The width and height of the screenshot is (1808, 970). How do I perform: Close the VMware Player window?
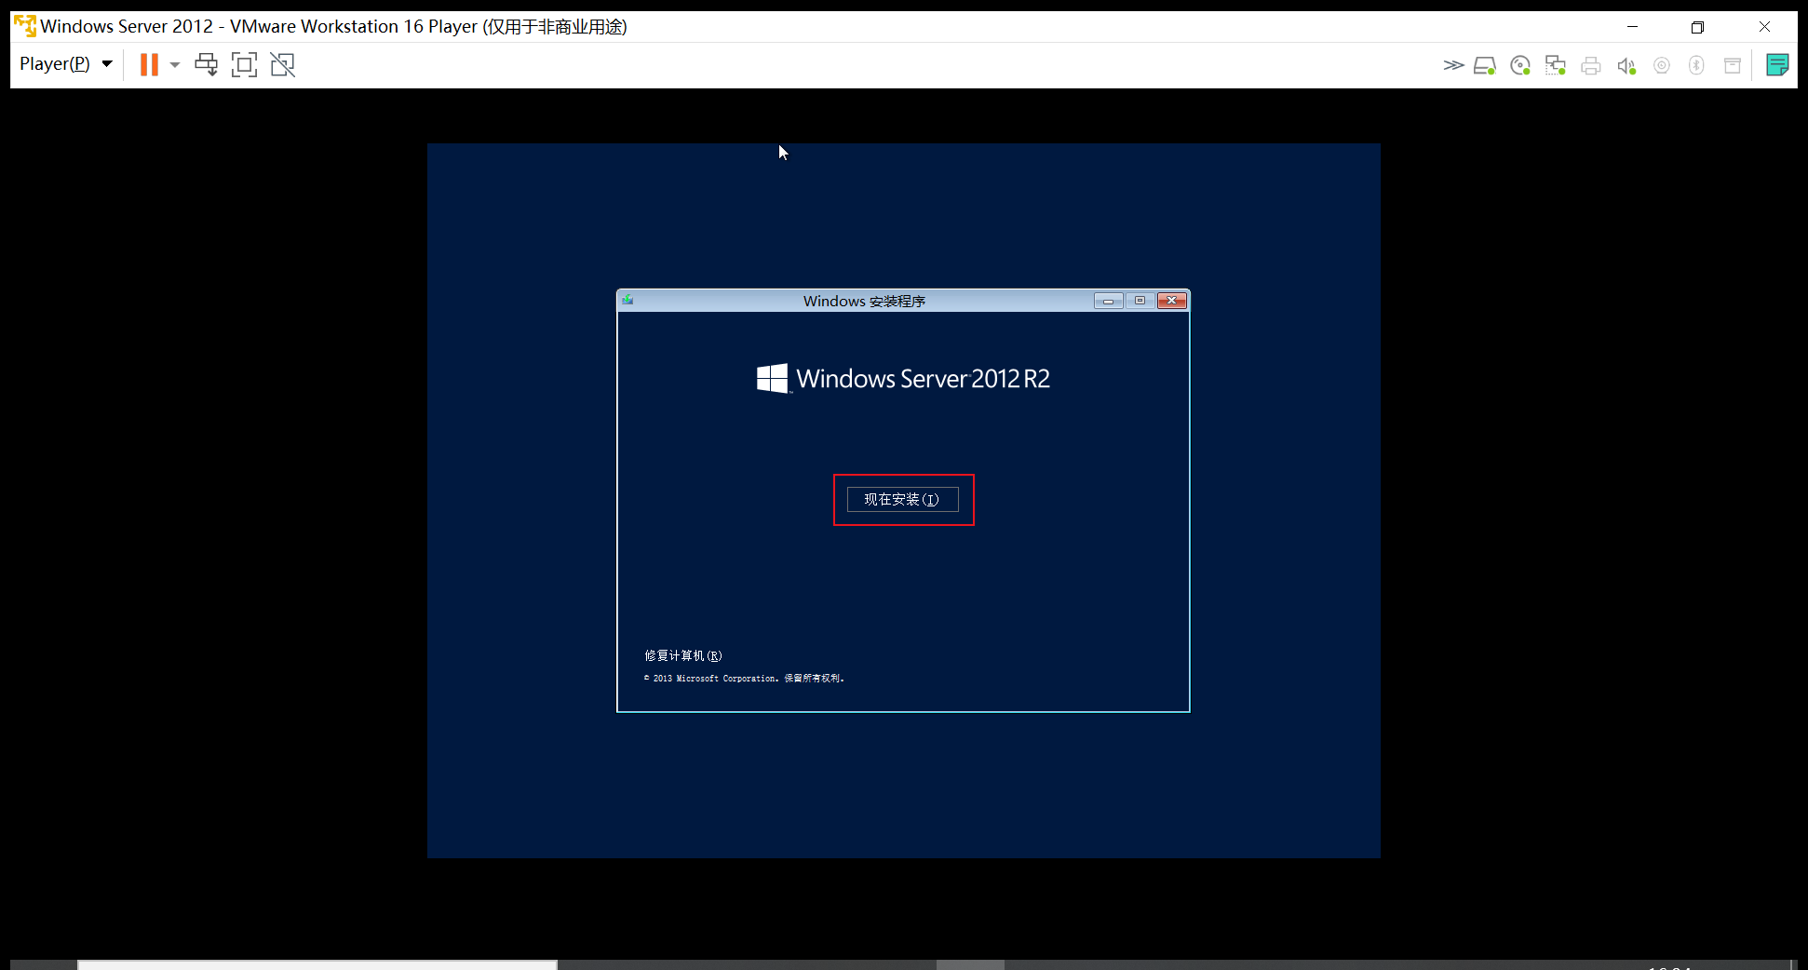[1764, 27]
